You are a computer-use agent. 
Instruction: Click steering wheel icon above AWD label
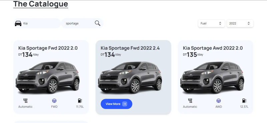click(x=219, y=101)
